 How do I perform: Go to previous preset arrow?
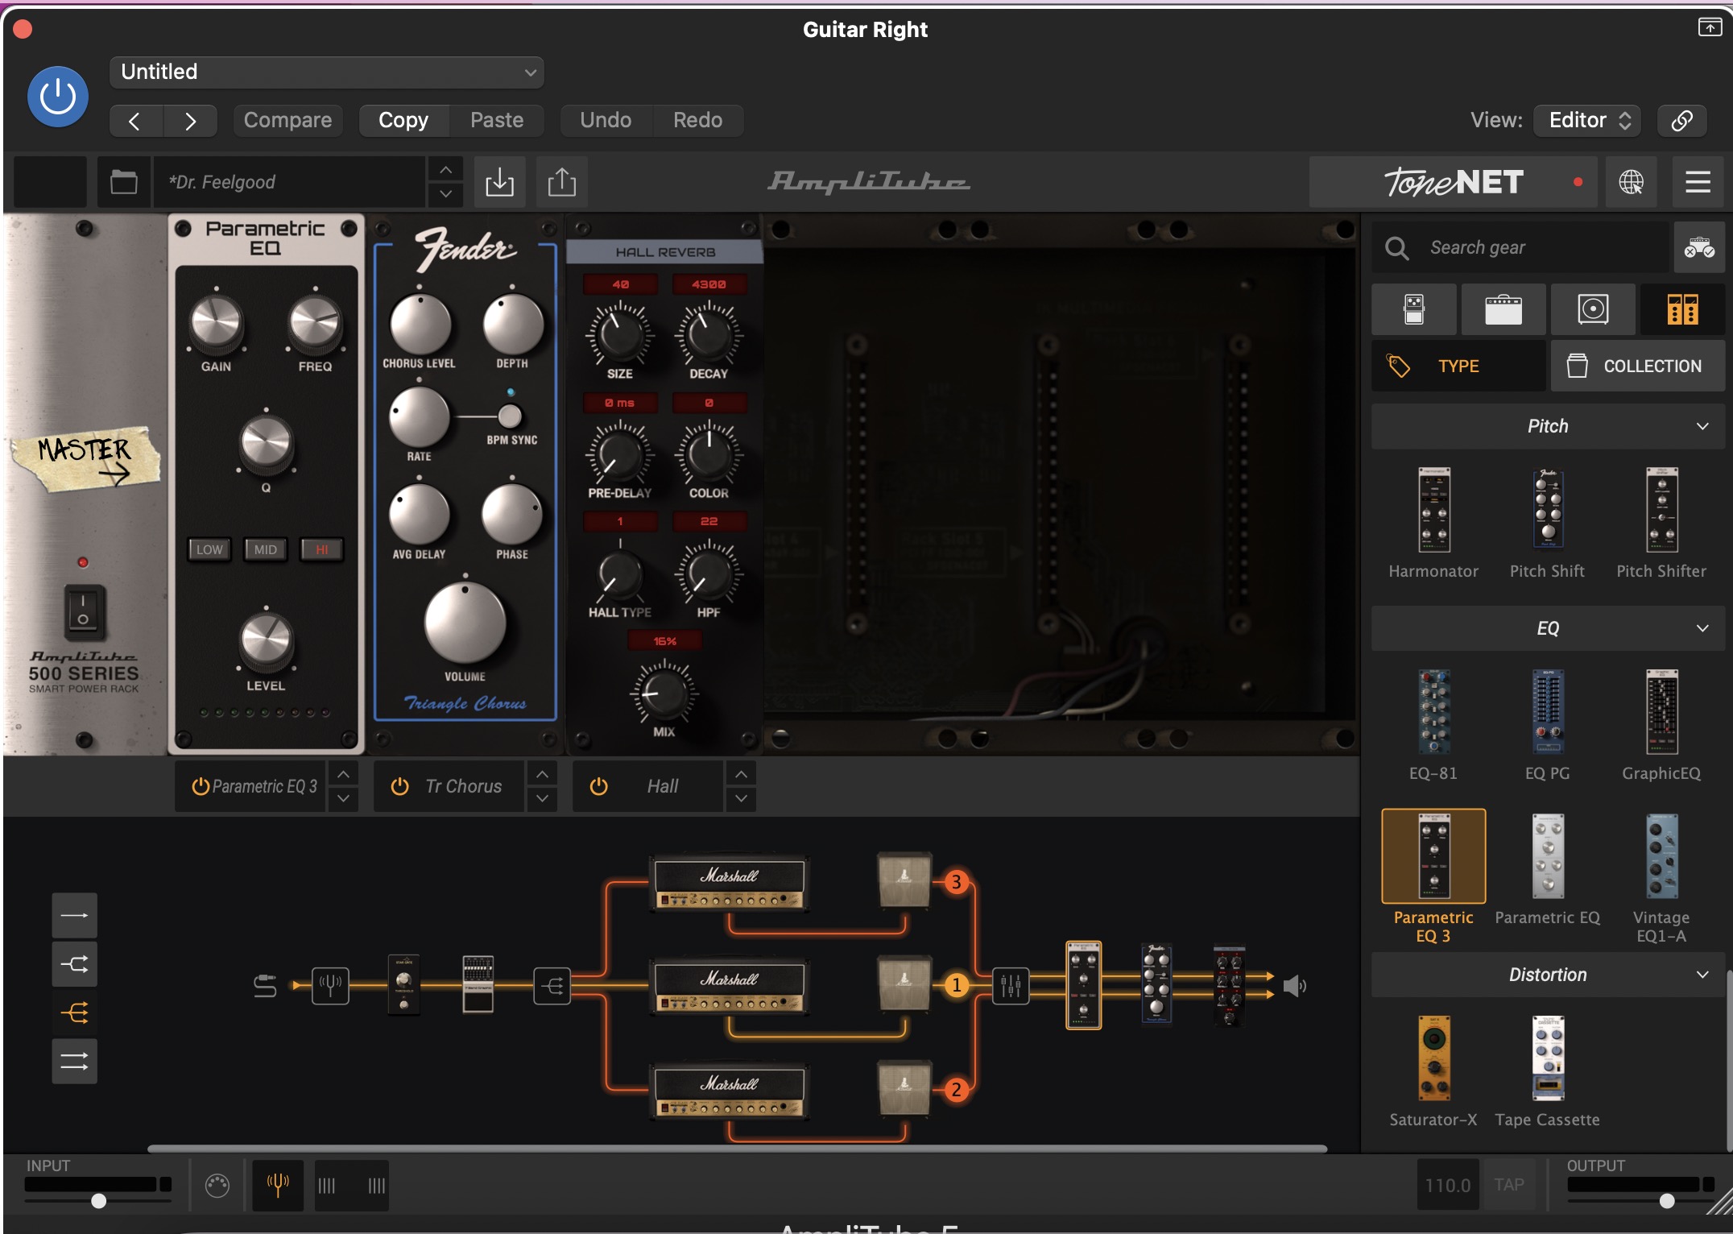pyautogui.click(x=135, y=121)
